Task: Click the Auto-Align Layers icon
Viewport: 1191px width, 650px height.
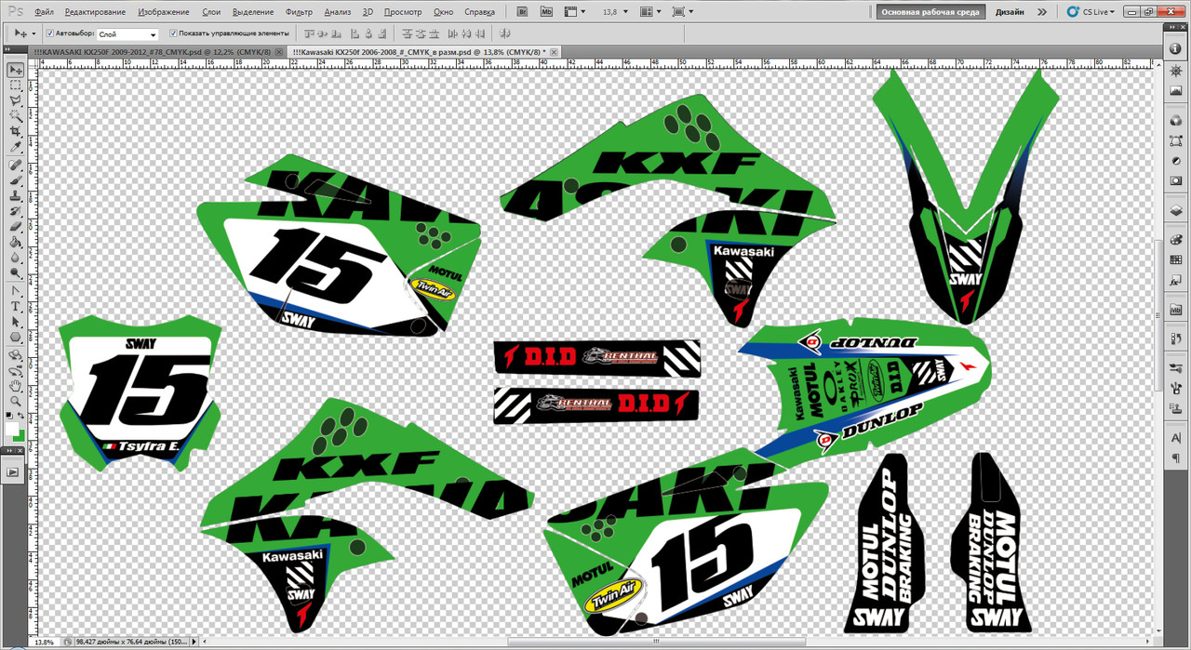Action: tap(504, 33)
